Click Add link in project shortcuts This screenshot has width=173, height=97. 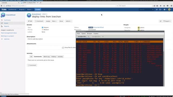[7, 39]
